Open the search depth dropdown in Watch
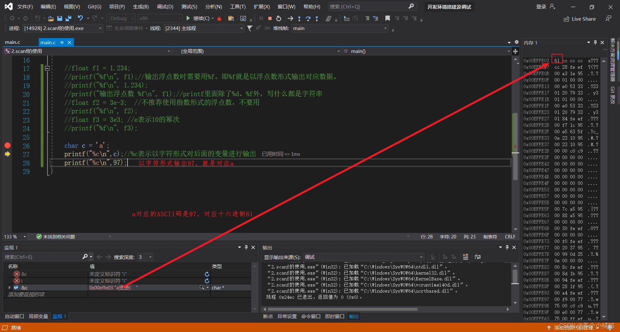 (145, 257)
